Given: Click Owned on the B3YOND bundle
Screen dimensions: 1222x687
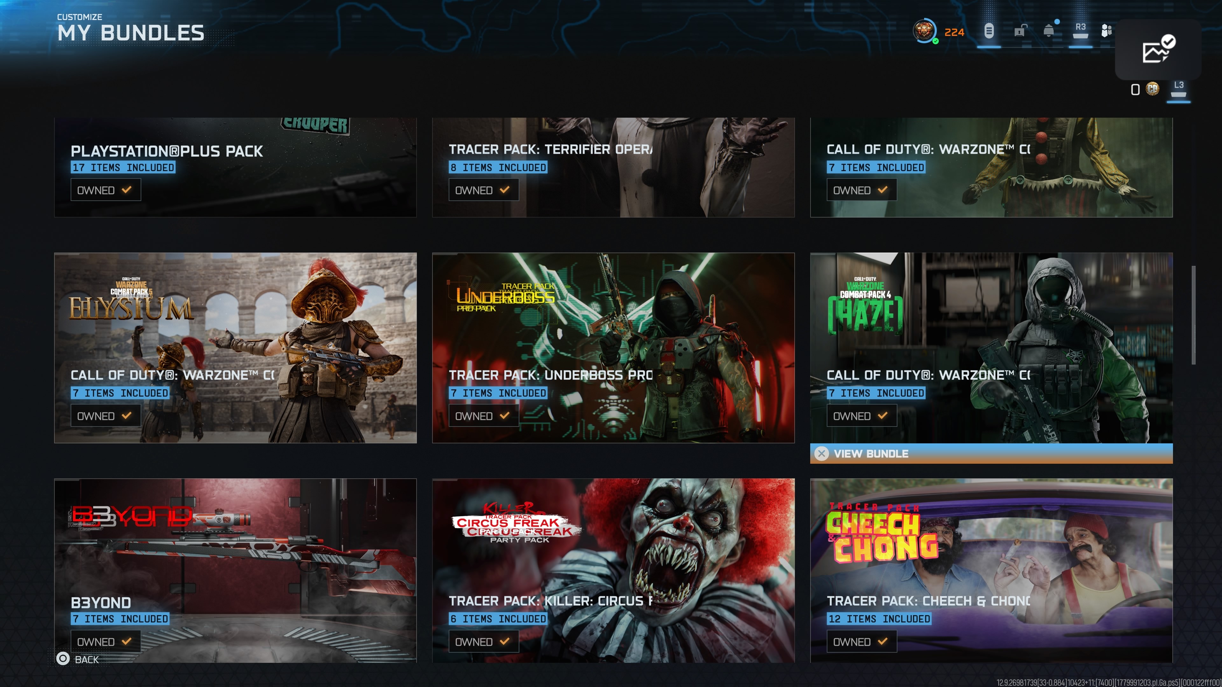Looking at the screenshot, I should (106, 642).
